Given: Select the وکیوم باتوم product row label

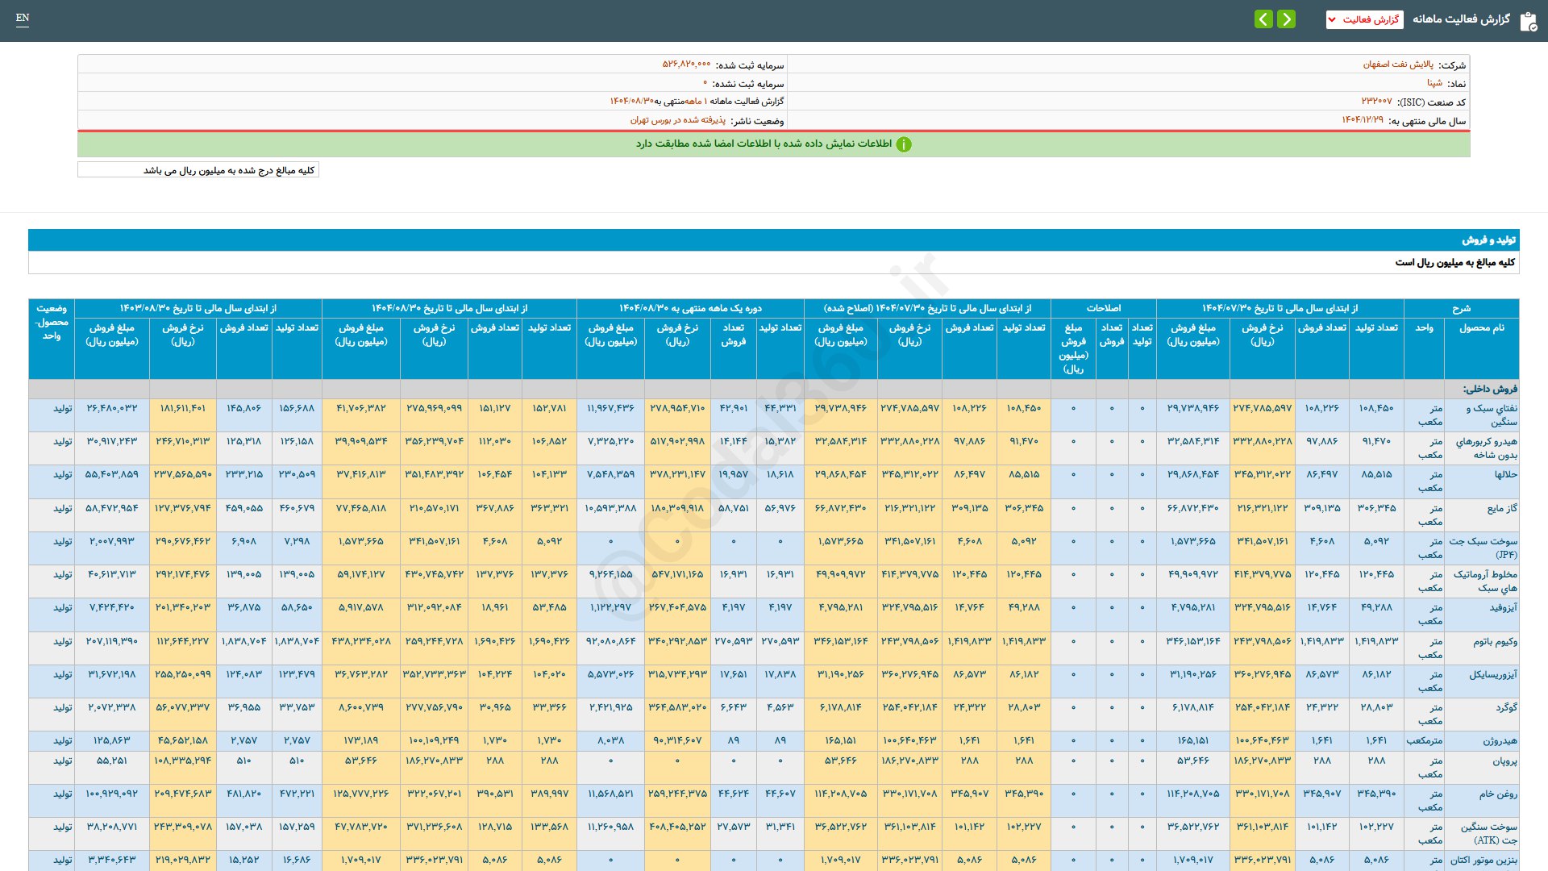Looking at the screenshot, I should click(1495, 641).
